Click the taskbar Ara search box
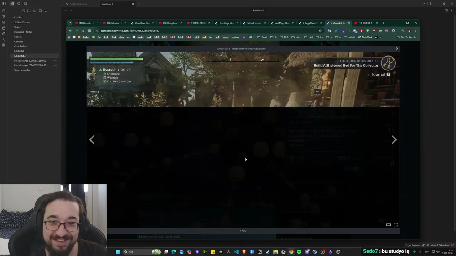The height and width of the screenshot is (256, 456). click(x=142, y=252)
